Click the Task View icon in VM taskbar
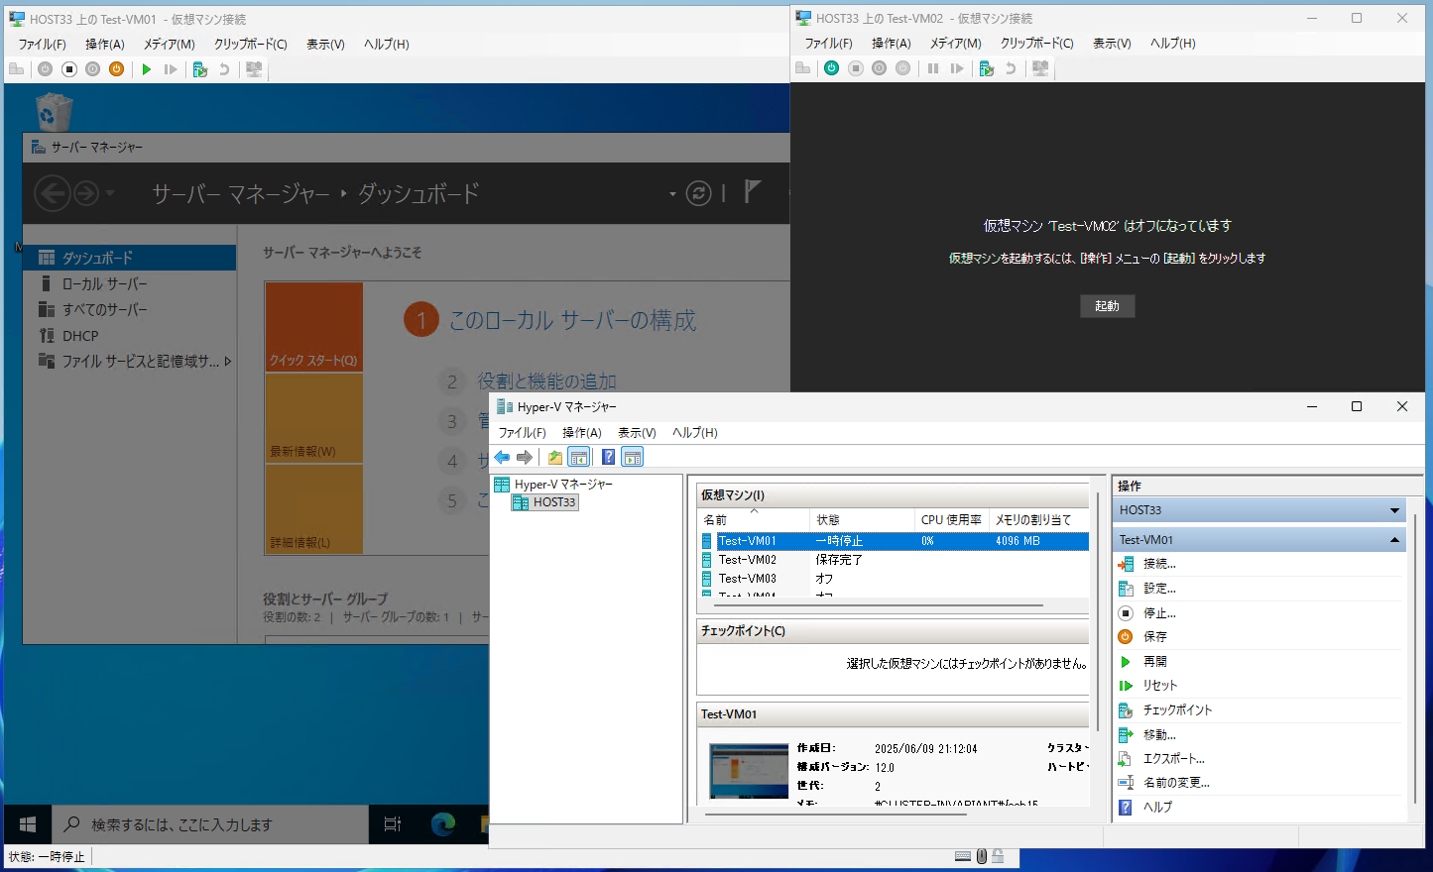Screen dimensions: 1433x872 (393, 823)
